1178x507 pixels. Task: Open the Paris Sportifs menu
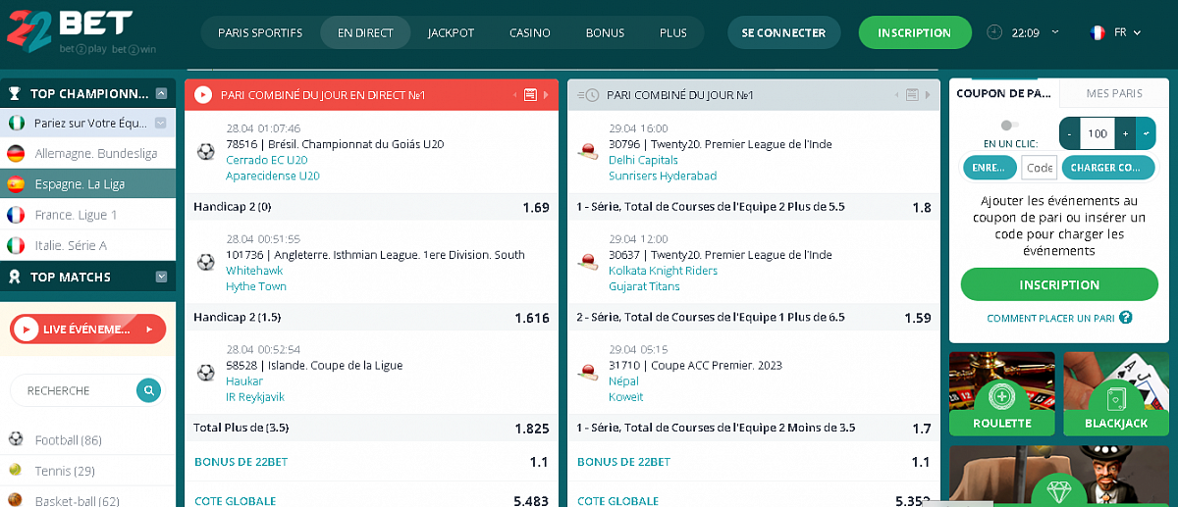click(260, 32)
